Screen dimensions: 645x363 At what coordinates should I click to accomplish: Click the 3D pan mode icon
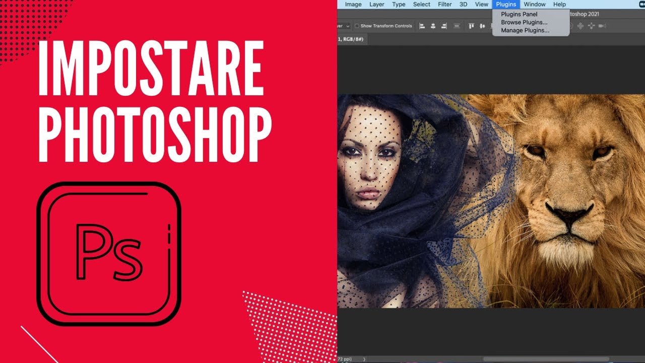(x=580, y=26)
